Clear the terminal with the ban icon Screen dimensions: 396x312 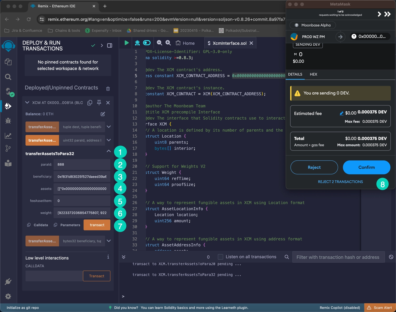tap(391, 257)
